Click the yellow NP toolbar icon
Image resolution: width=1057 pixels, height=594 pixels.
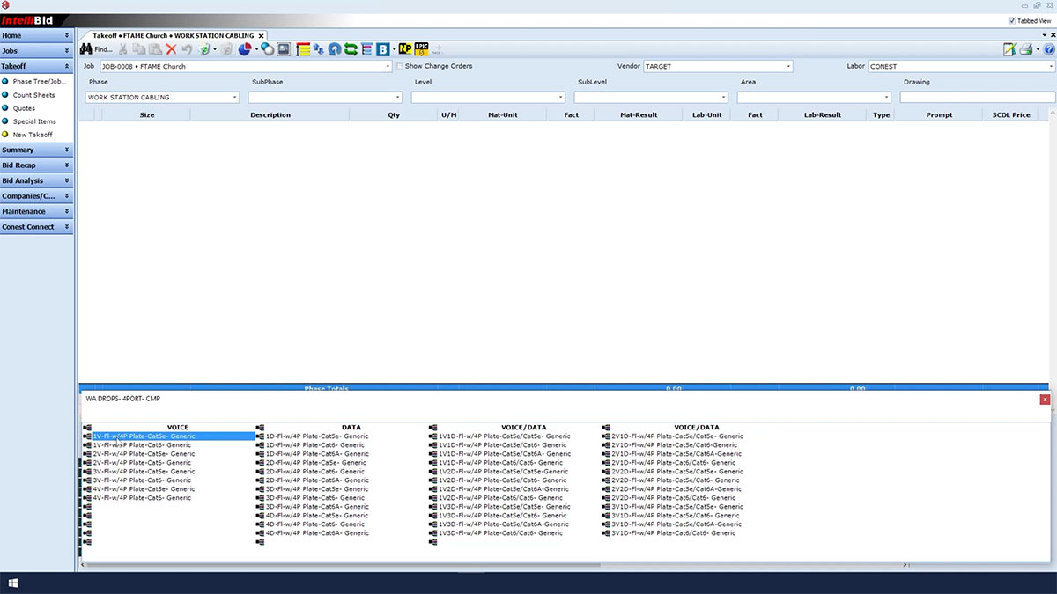pos(404,50)
